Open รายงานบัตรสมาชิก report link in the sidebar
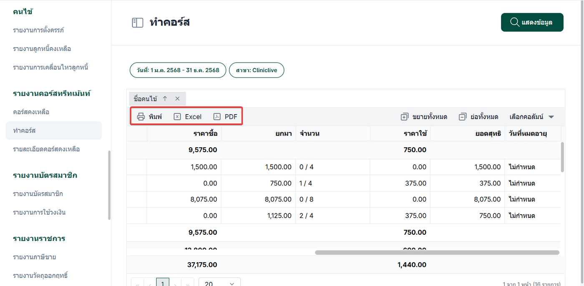 (x=38, y=194)
